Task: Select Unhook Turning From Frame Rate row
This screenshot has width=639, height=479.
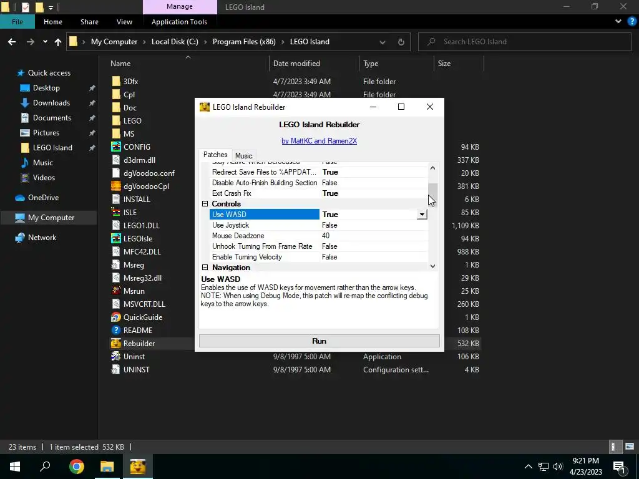Action: click(x=318, y=246)
